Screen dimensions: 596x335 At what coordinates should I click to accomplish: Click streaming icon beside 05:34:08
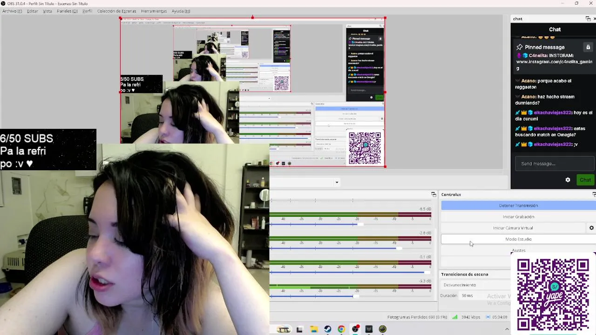pos(488,317)
